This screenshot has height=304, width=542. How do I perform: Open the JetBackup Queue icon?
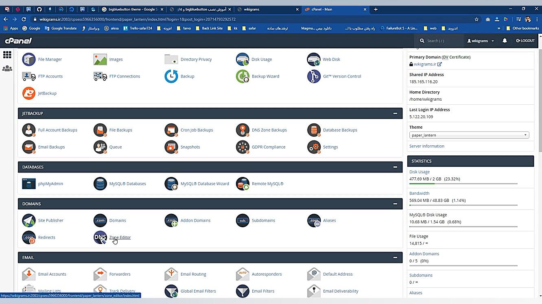100,147
